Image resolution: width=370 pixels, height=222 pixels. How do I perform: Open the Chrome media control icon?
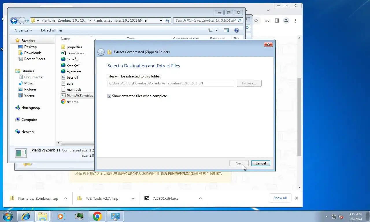[268, 21]
